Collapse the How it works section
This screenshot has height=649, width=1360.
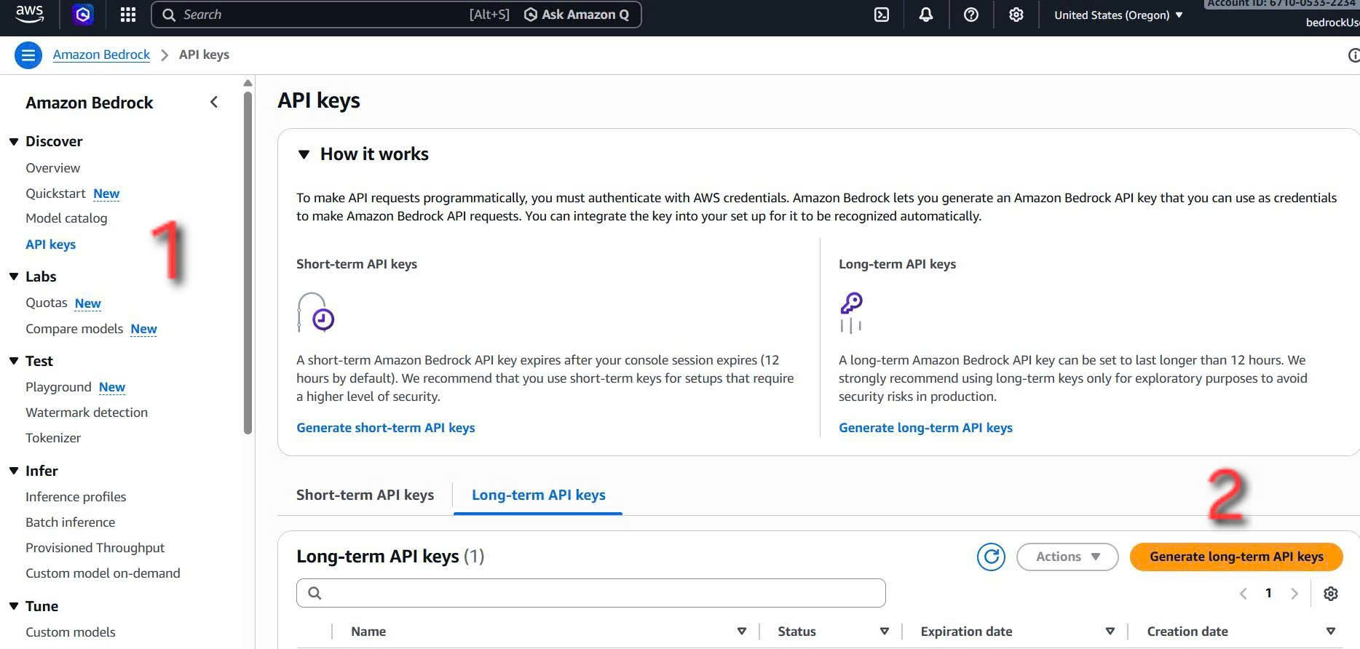tap(304, 154)
